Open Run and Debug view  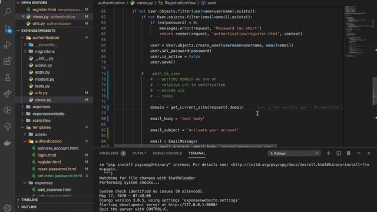click(8, 45)
